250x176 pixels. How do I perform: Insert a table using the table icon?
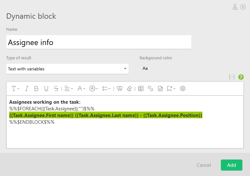tap(141, 89)
